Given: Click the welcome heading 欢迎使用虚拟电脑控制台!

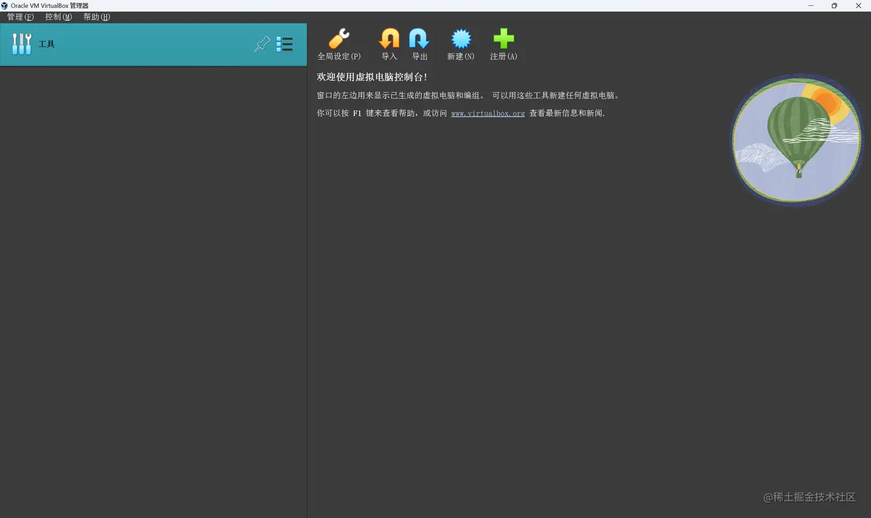Looking at the screenshot, I should pos(372,77).
